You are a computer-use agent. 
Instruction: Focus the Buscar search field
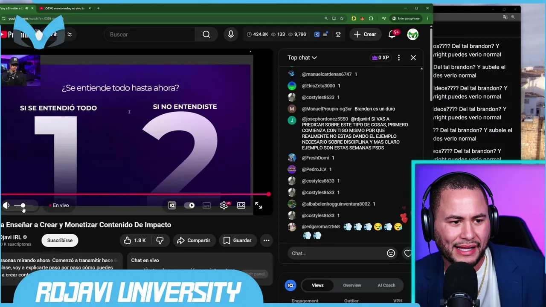click(150, 35)
